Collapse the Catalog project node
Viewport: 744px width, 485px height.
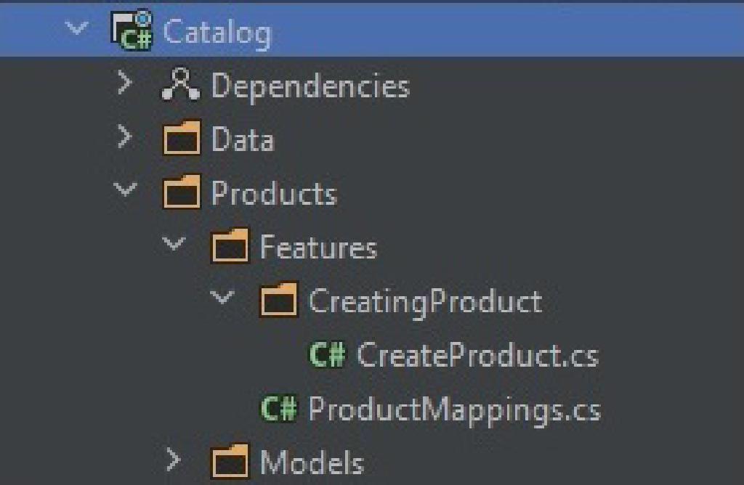[77, 30]
